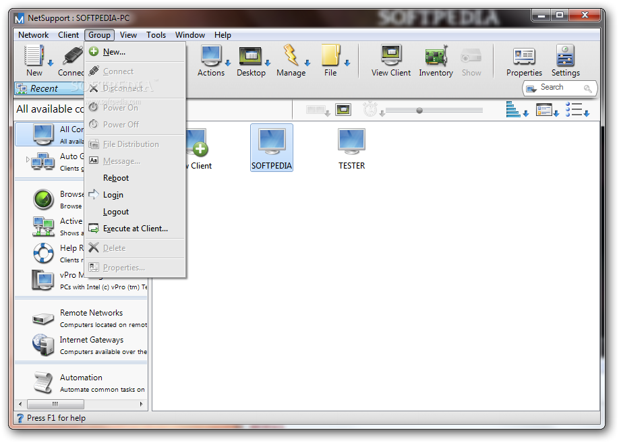Click the Remote Networks drive icon
619x443 pixels.
(43, 318)
